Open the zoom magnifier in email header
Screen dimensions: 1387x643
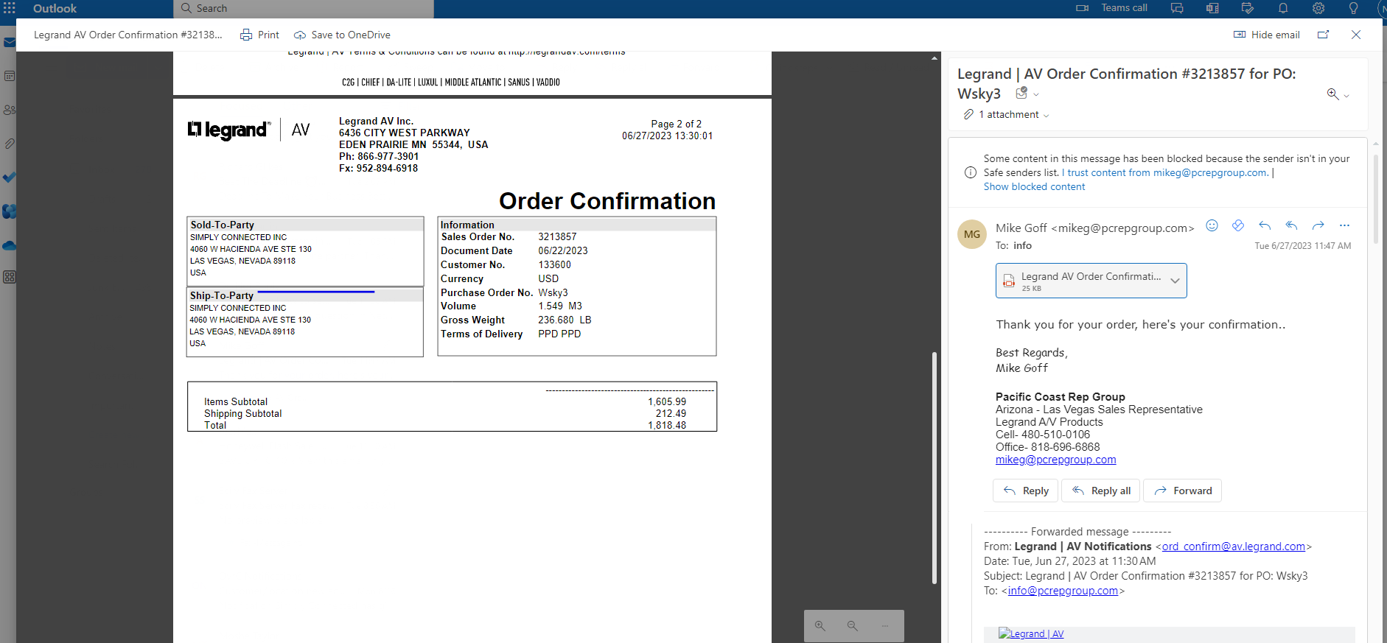click(1332, 94)
